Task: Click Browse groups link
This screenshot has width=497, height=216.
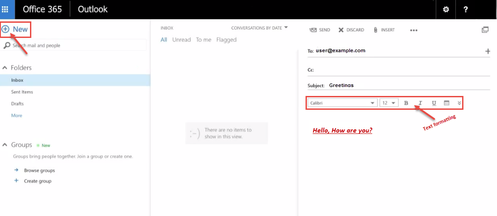Action: click(x=39, y=170)
